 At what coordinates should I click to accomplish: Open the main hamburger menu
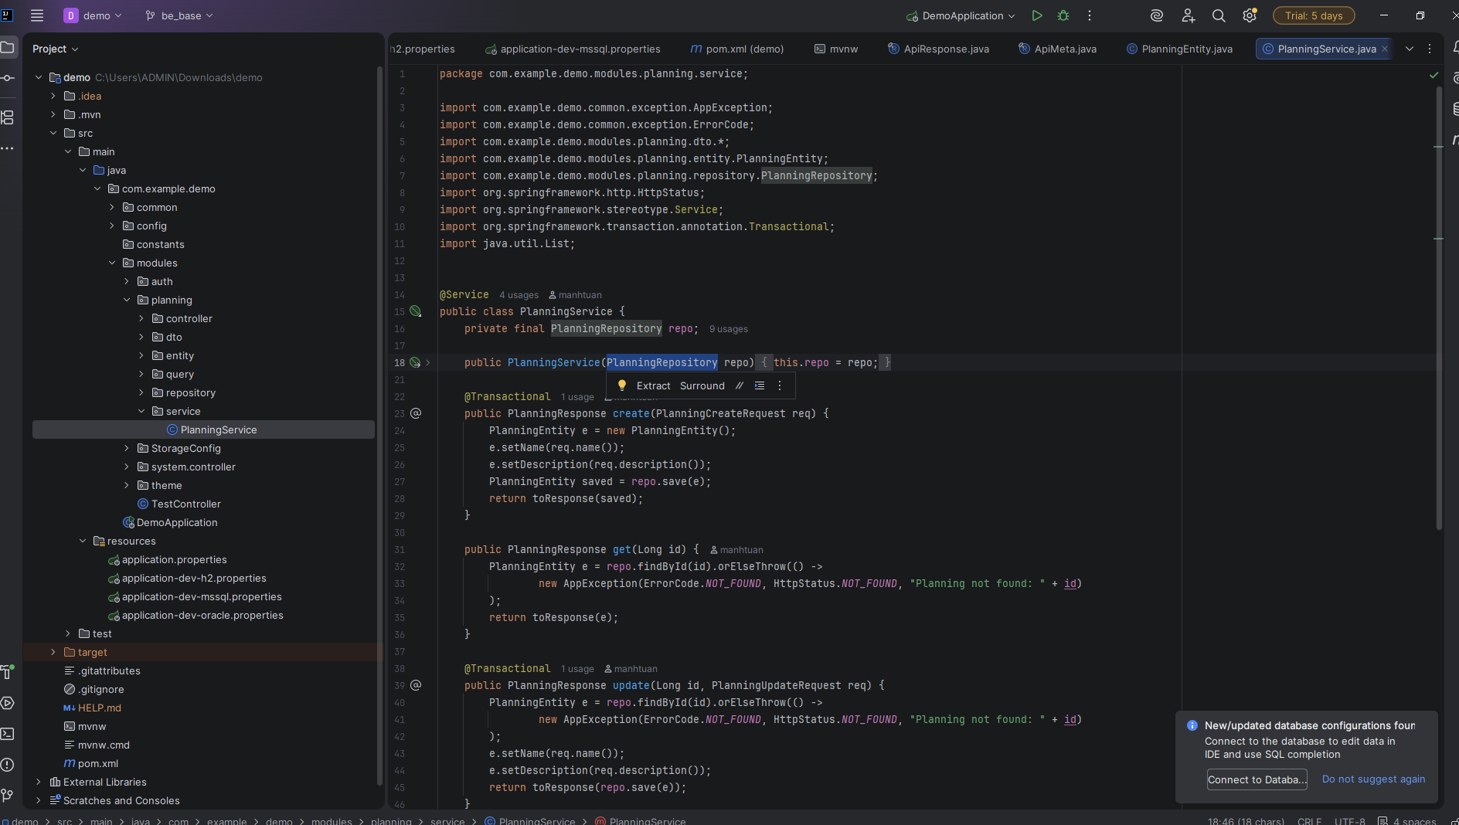coord(37,15)
